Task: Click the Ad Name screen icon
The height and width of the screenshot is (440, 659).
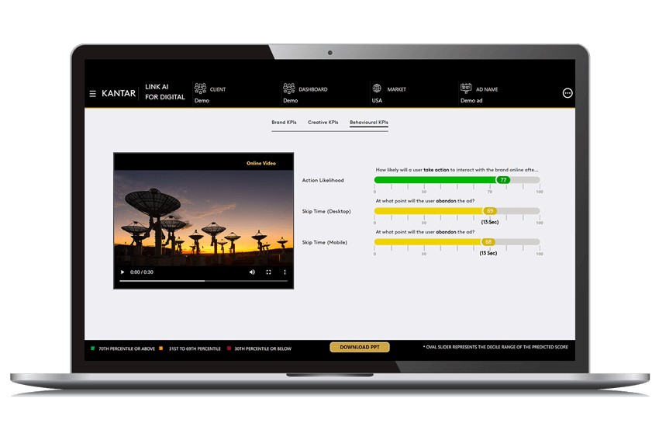Action: pyautogui.click(x=466, y=88)
